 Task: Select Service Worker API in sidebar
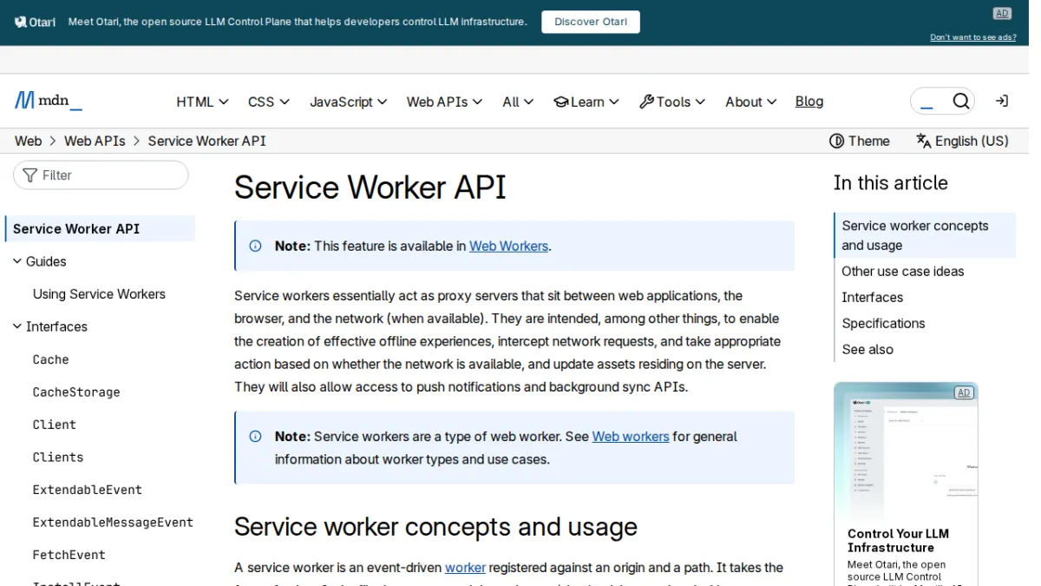(100, 229)
